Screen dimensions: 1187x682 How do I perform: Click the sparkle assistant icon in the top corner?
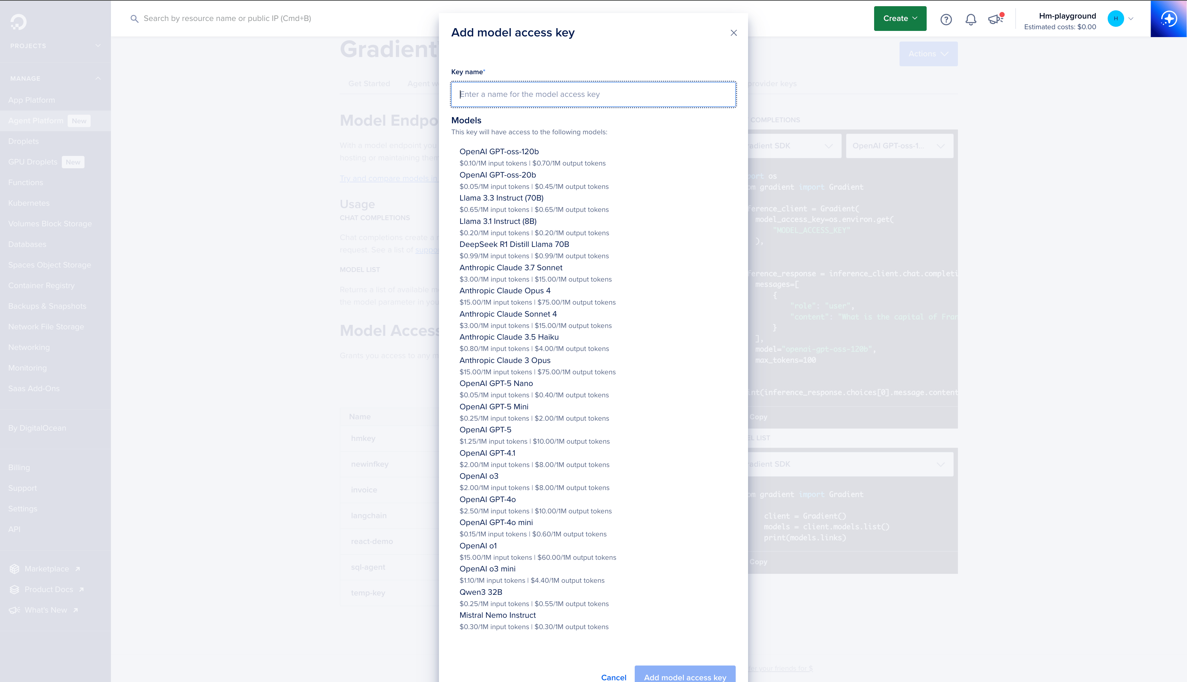point(1169,19)
